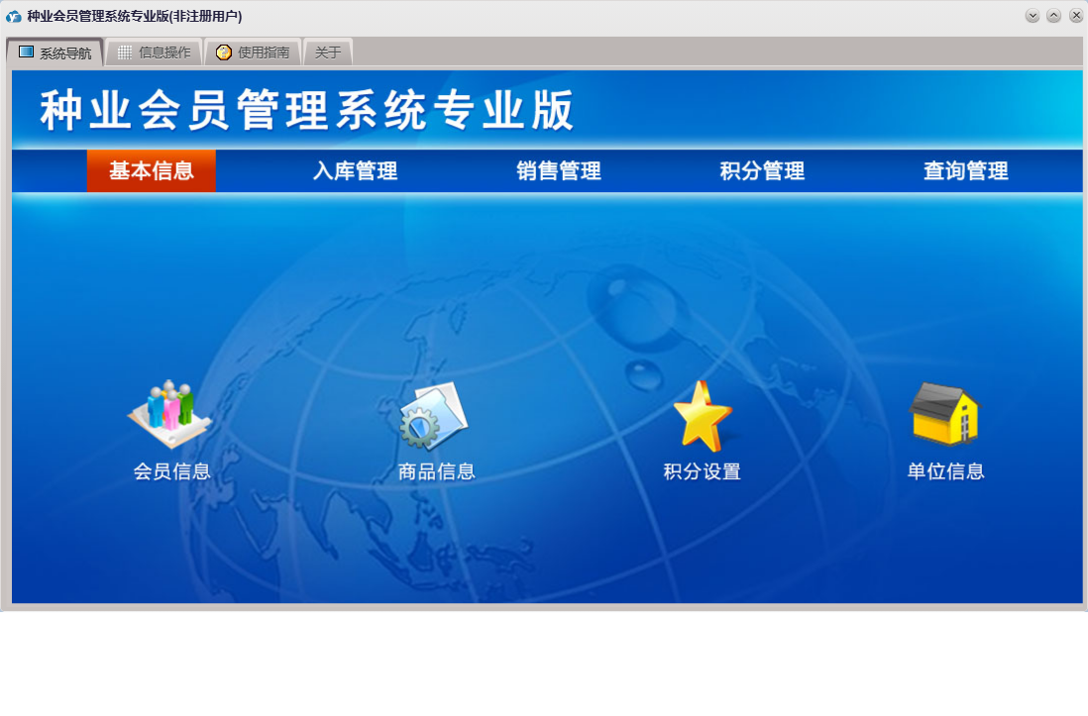The height and width of the screenshot is (716, 1088).
Task: Minimize the window with the down-arrow button
Action: 1033,16
